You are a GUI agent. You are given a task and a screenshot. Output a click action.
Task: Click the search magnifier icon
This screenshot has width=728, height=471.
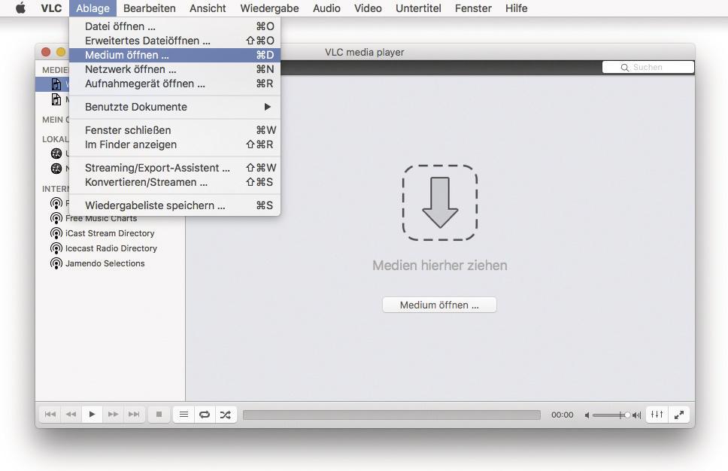click(625, 68)
